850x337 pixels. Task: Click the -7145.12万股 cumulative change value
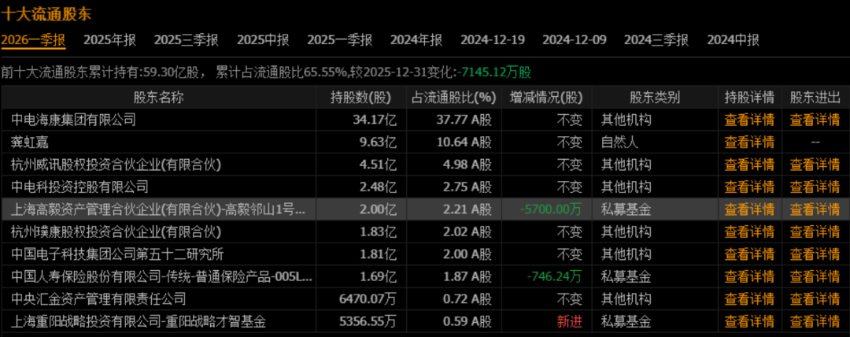coord(493,72)
